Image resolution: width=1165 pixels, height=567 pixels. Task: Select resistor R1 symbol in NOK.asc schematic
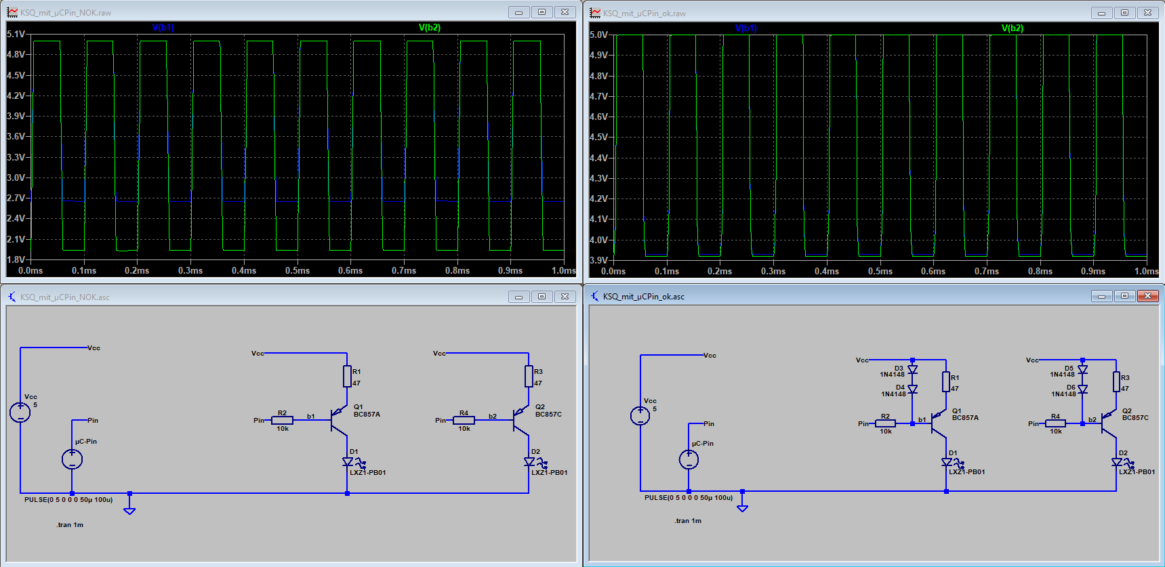coord(347,377)
